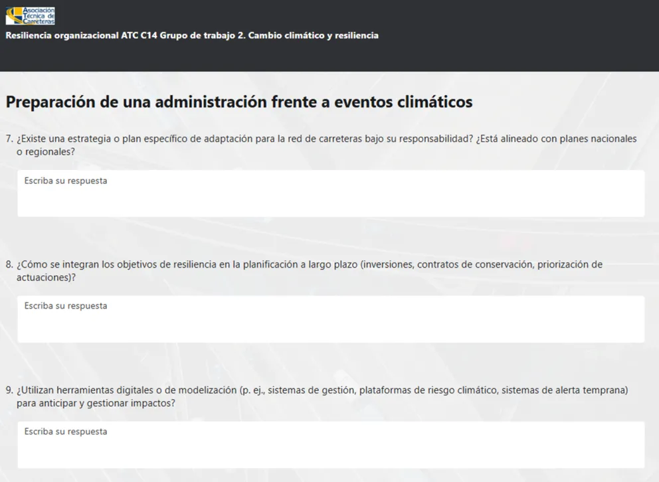Click "para anticipar y gestionar impactos?" text
Image resolution: width=659 pixels, height=482 pixels.
96,402
